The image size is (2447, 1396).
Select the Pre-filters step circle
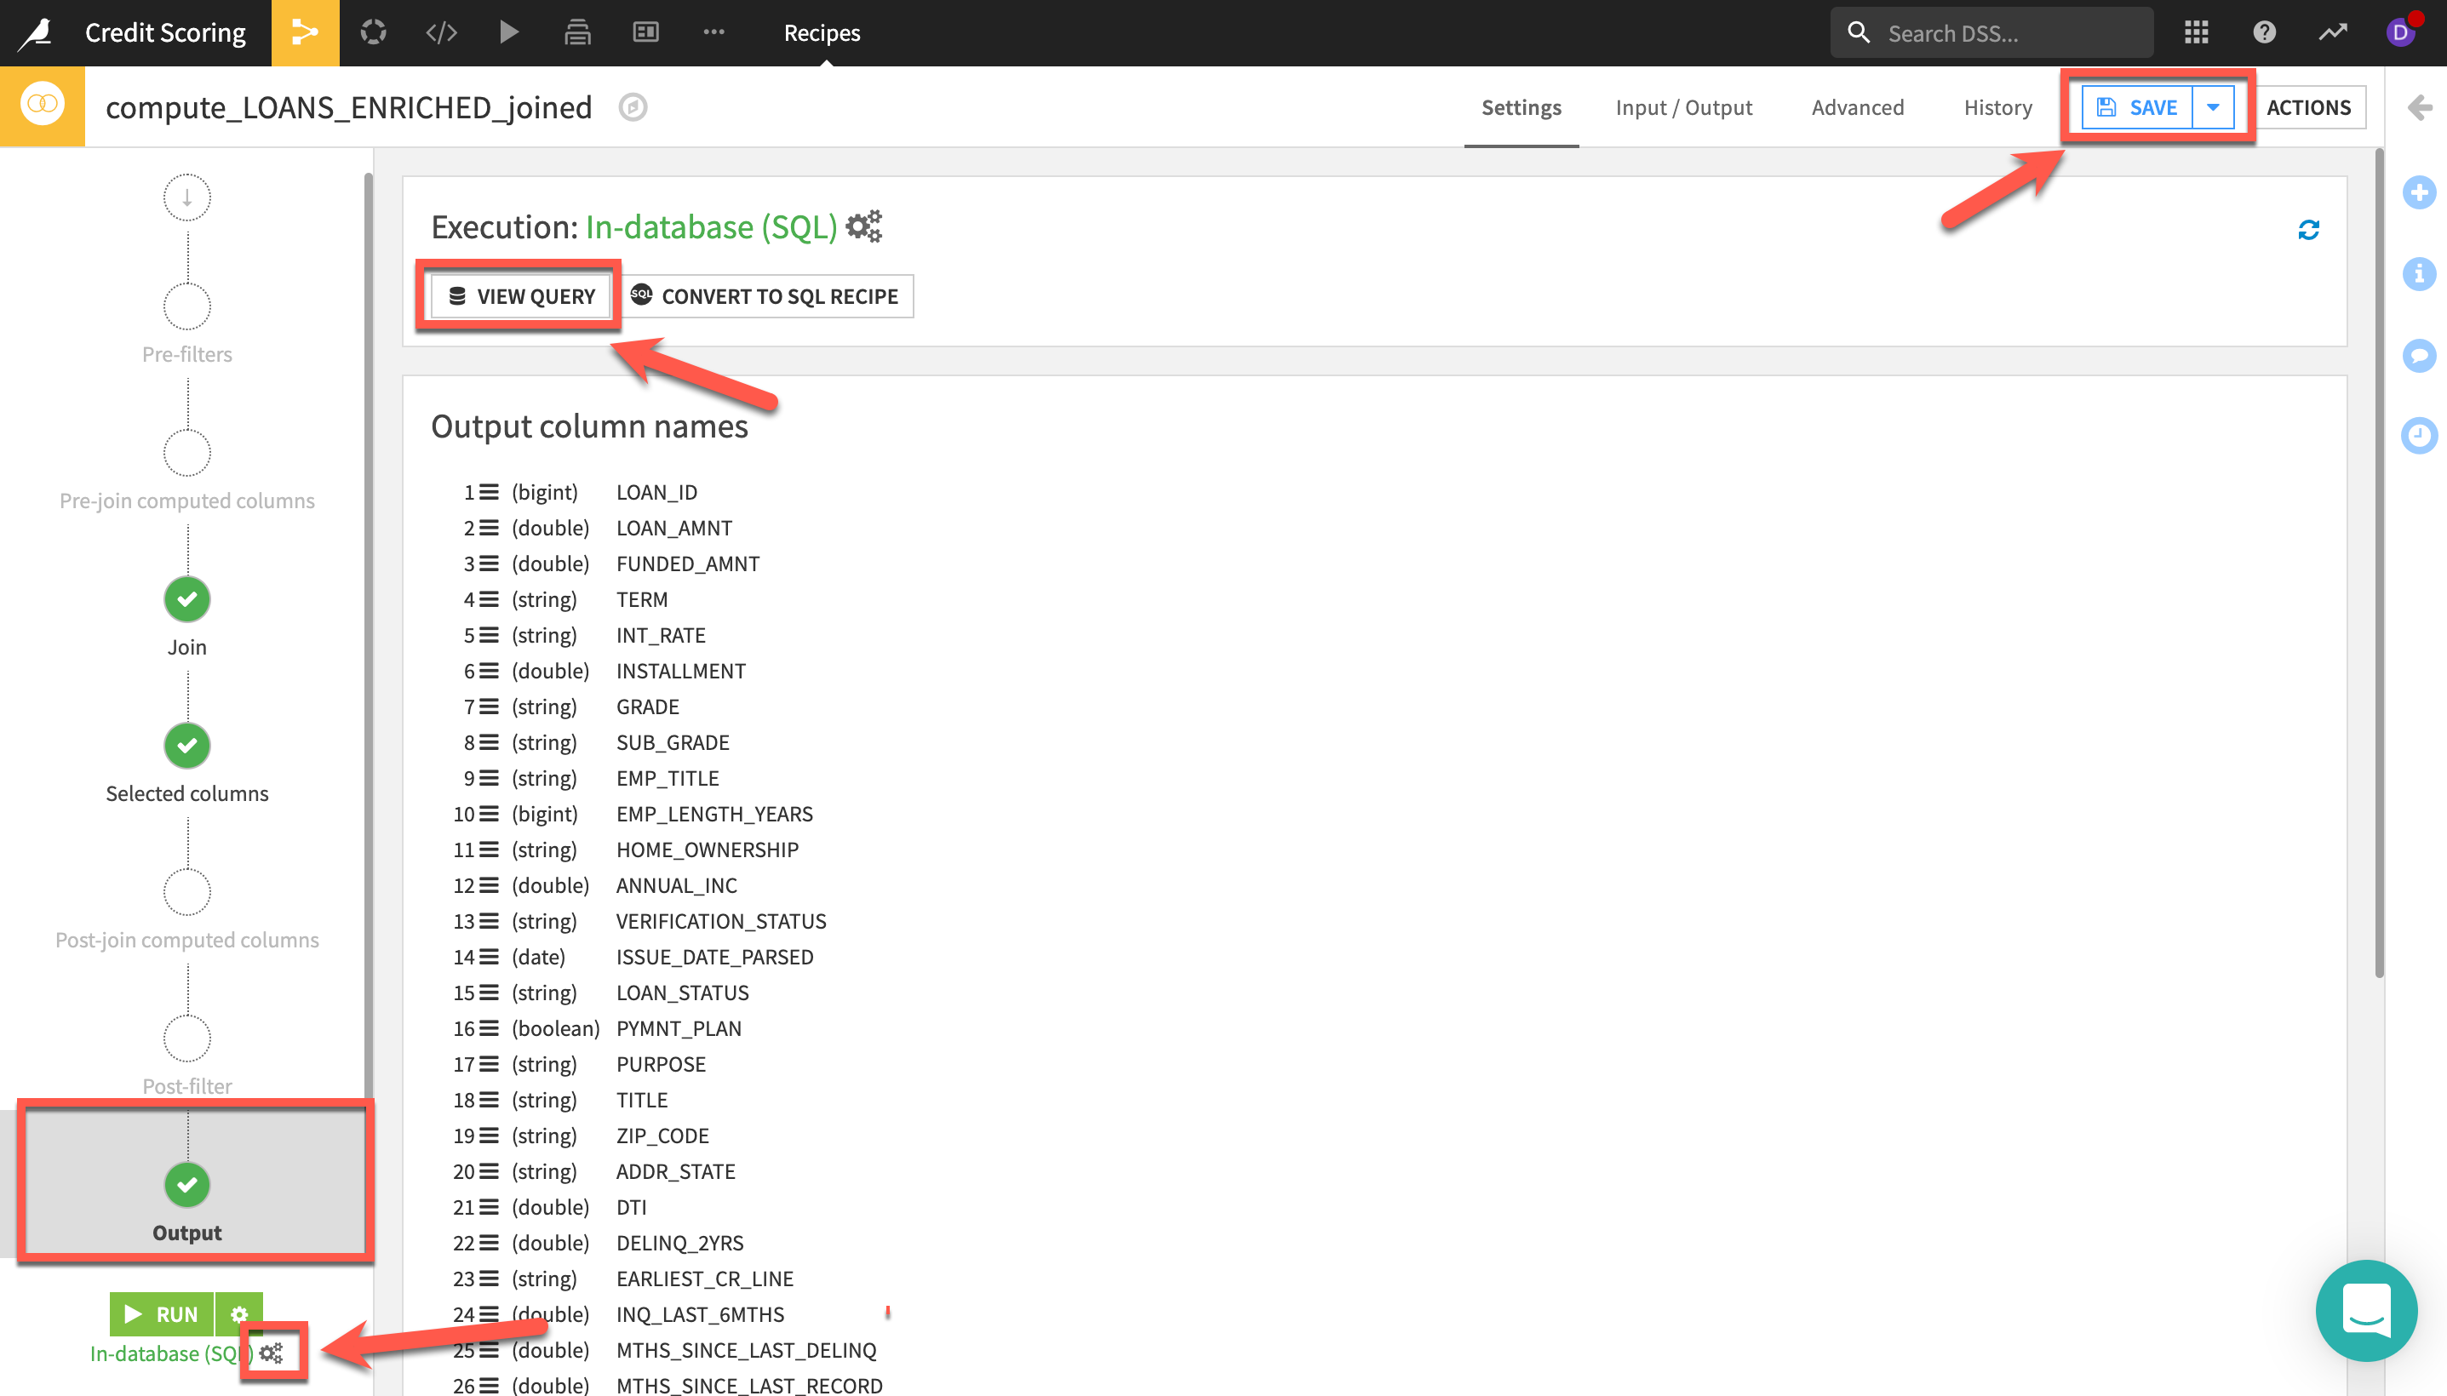187,306
